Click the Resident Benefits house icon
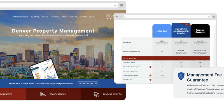224x102 pixels. coord(96,94)
